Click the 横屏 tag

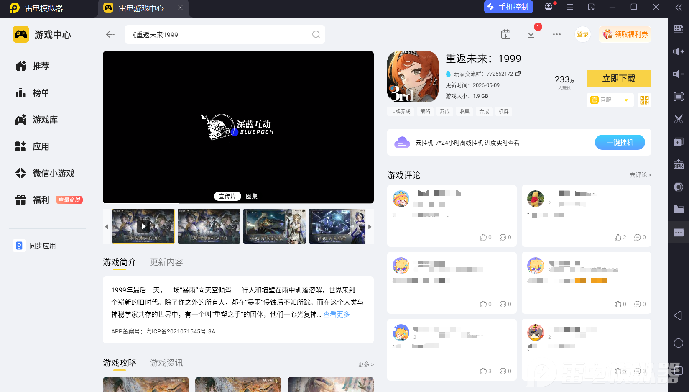[504, 111]
